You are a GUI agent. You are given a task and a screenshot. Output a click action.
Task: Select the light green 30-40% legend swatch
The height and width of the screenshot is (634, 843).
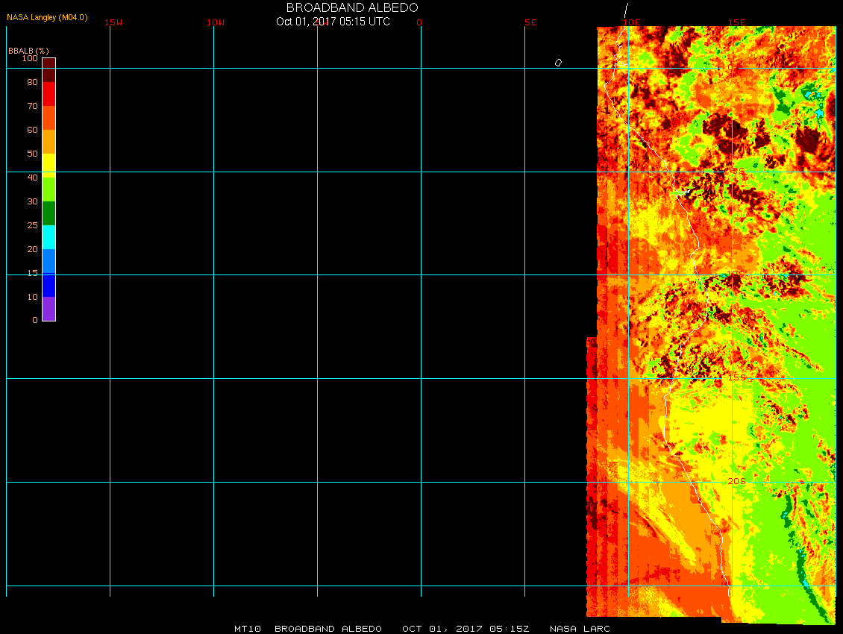pos(48,189)
